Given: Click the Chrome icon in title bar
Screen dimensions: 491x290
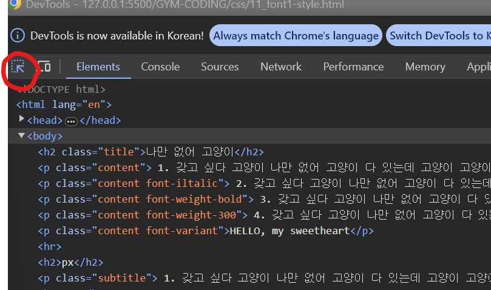Looking at the screenshot, I should coord(15,4).
